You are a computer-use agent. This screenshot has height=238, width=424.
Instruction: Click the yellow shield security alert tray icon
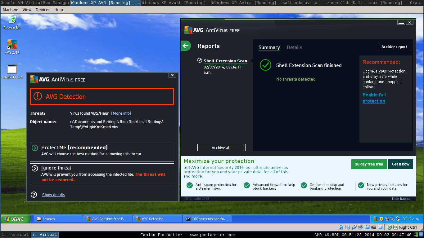[x=381, y=219]
